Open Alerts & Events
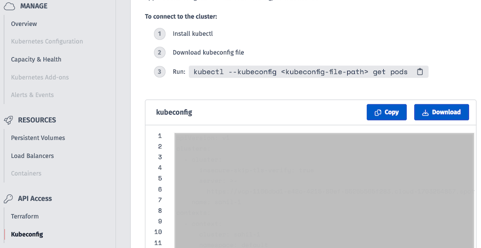The height and width of the screenshot is (248, 481). point(32,95)
